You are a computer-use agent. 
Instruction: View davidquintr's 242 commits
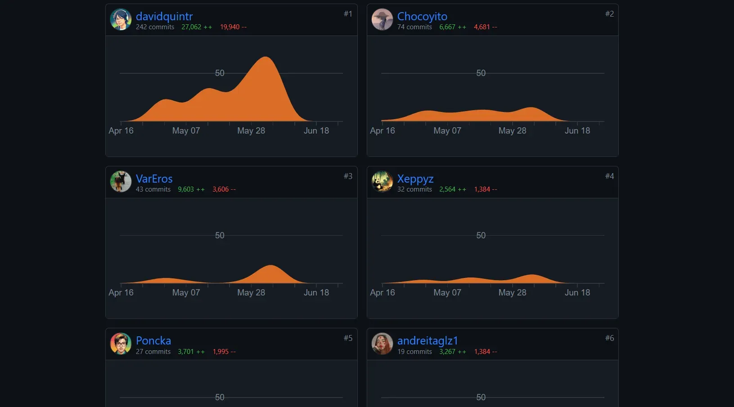coord(155,27)
